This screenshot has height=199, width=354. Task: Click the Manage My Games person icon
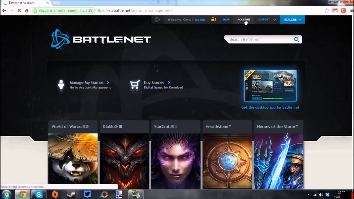coord(61,85)
